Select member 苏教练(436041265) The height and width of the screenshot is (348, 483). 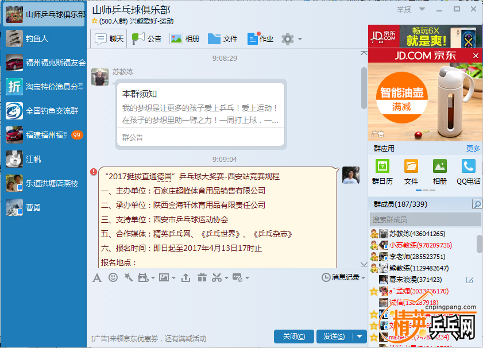pyautogui.click(x=423, y=234)
